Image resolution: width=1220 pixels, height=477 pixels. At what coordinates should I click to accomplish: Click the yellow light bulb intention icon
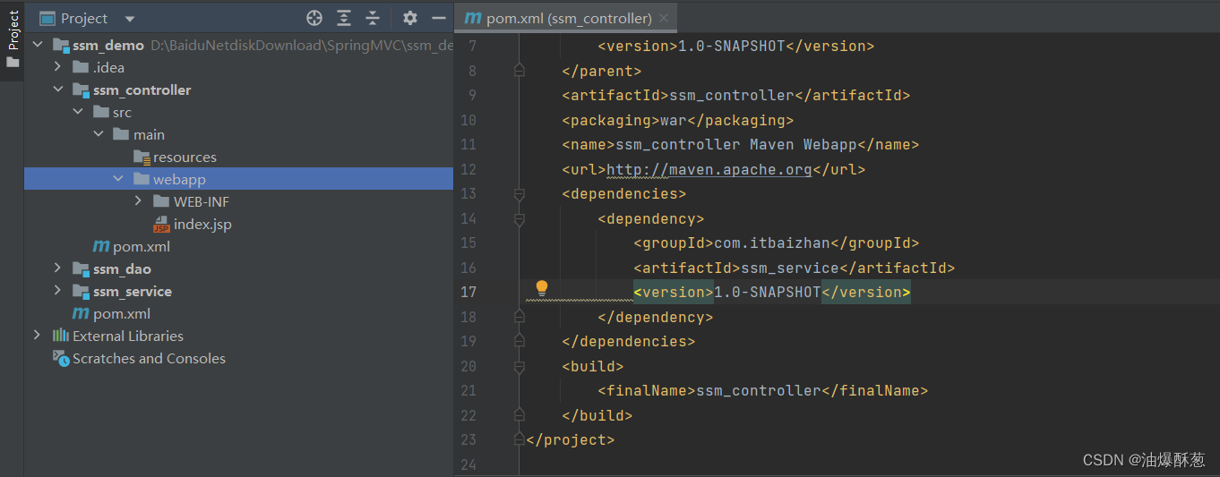tap(541, 287)
